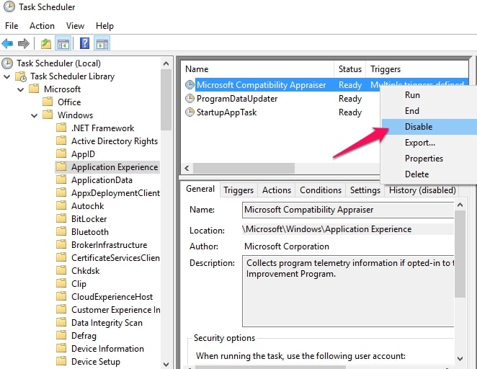The image size is (477, 369).
Task: Select the Application Experience tree folder
Action: coord(107,167)
